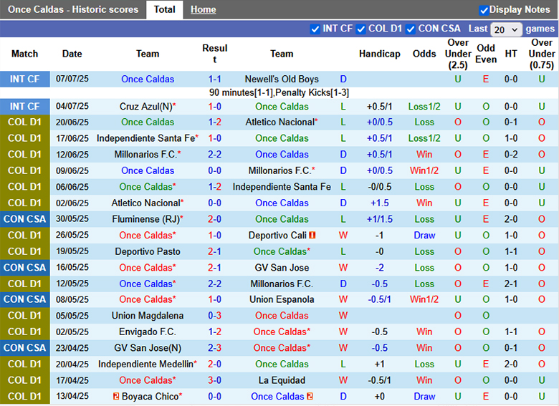Viewport: 559px width, 406px height.
Task: Click the 3-0 result against La Equidad
Action: pyautogui.click(x=214, y=380)
